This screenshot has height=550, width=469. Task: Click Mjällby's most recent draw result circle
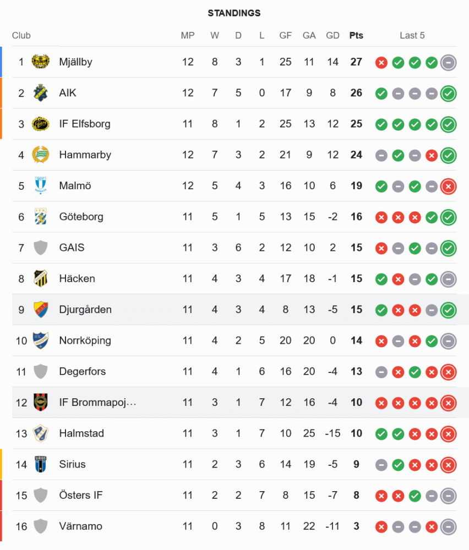click(x=448, y=63)
